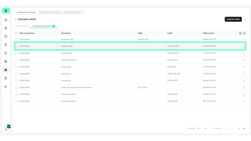Go to previous page of transactions

tap(234, 129)
